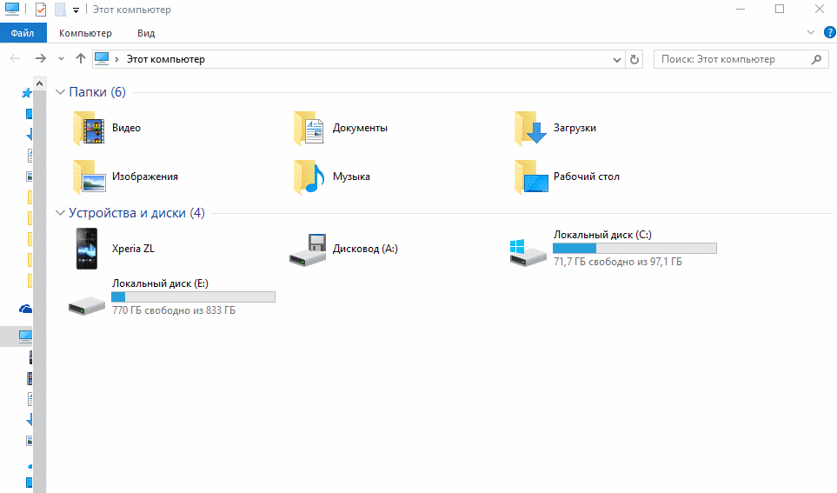837x493 pixels.
Task: Refresh the Этот компьютер view
Action: tap(634, 59)
